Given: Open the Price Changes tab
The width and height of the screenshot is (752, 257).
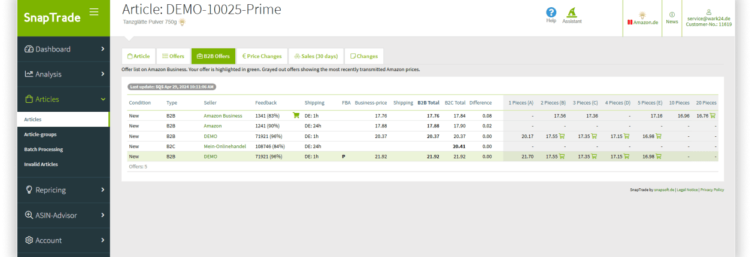Looking at the screenshot, I should [x=262, y=56].
